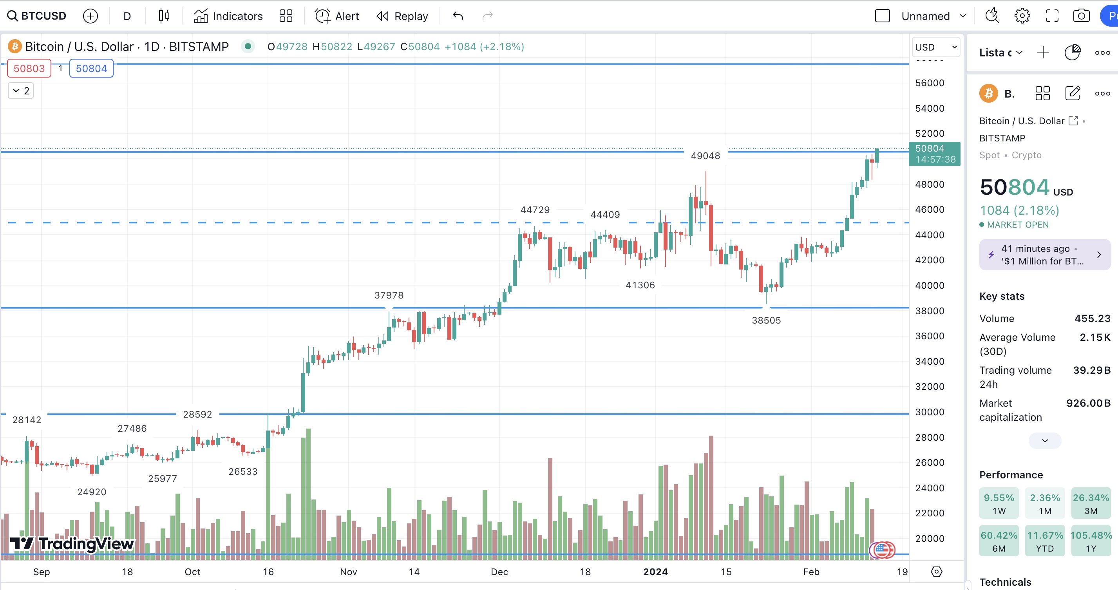1118x590 pixels.
Task: Open the Indicators menu
Action: tap(228, 16)
